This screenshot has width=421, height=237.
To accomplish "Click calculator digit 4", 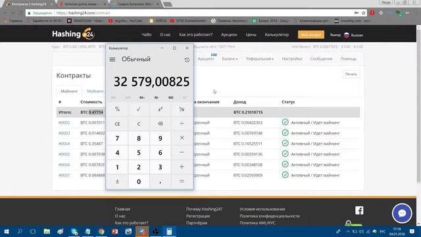I will click(117, 153).
